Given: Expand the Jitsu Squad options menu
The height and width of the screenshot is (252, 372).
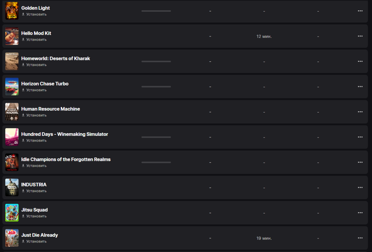Looking at the screenshot, I should pos(360,213).
